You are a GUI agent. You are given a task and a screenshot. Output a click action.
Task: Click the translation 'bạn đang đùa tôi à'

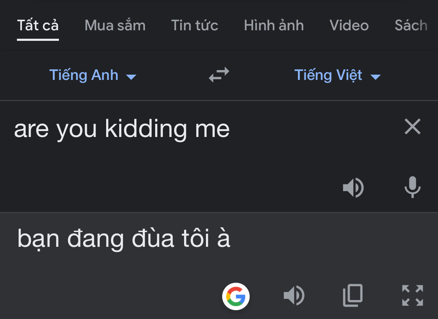pyautogui.click(x=124, y=239)
